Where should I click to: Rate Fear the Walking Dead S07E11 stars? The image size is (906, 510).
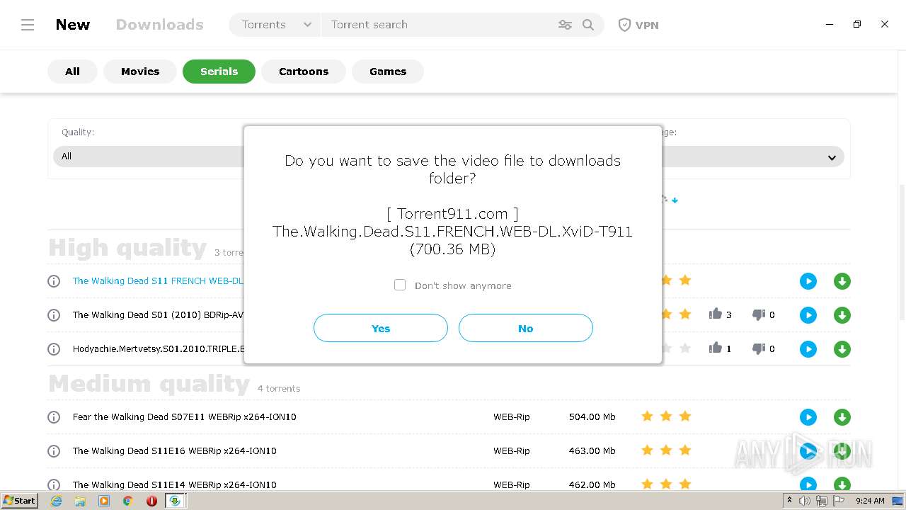coord(666,416)
